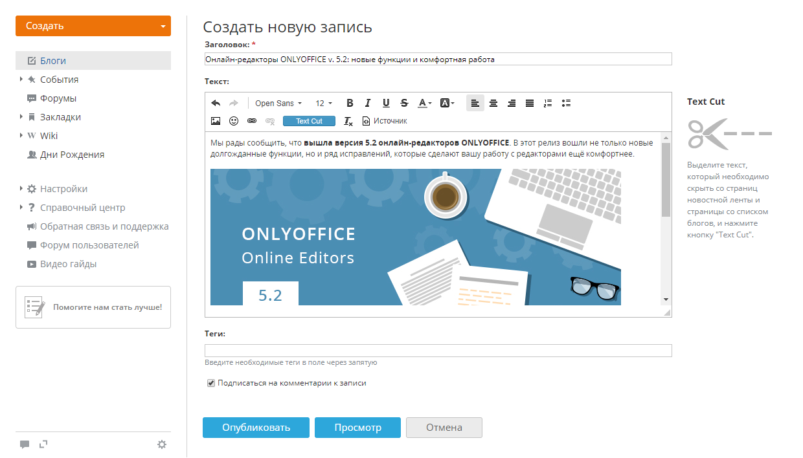Click the Теги input field
Viewport: 803px width, 458px height.
click(438, 351)
